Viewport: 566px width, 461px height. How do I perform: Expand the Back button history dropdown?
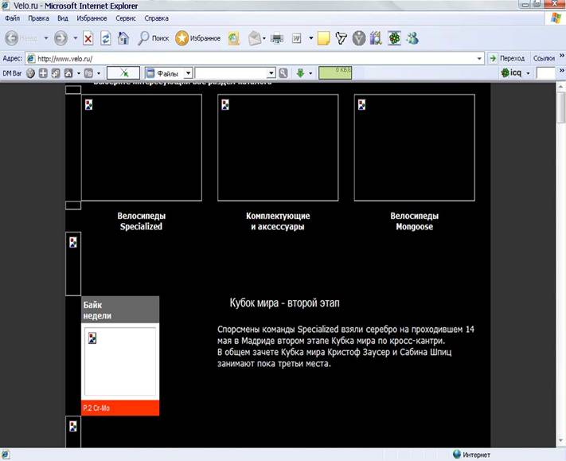coord(46,38)
